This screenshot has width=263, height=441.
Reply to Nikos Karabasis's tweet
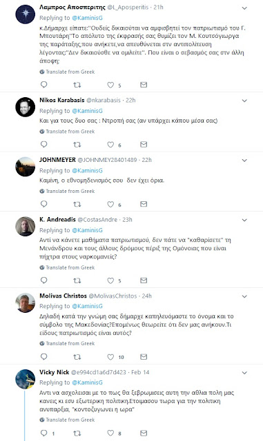click(44, 144)
